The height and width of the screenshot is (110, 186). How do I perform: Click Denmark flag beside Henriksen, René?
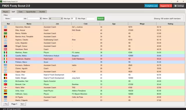6,49
